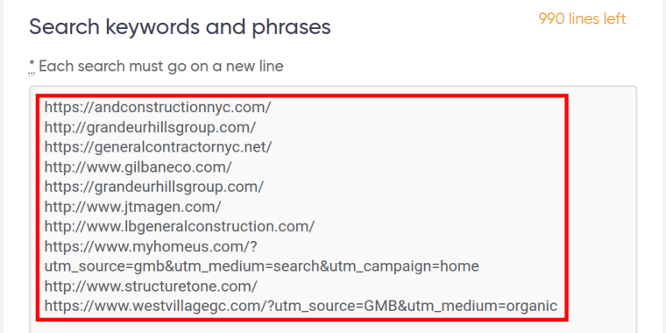Click the andconstructionnyc.com line in the textarea

click(158, 108)
